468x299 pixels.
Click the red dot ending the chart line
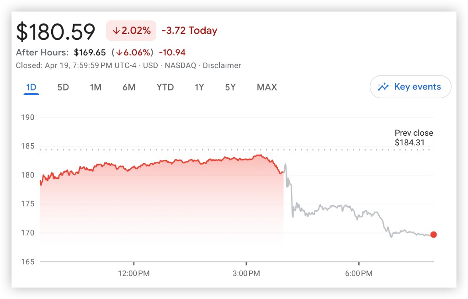433,235
